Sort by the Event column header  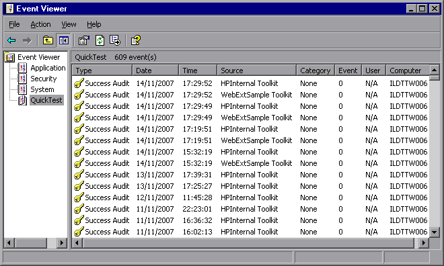[348, 71]
